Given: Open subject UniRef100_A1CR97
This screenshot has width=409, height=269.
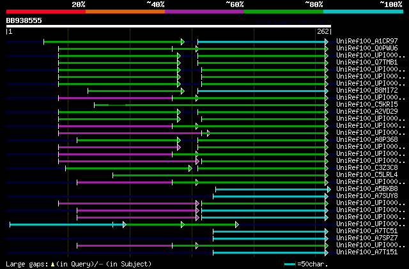Looking at the screenshot, I should [x=367, y=42].
